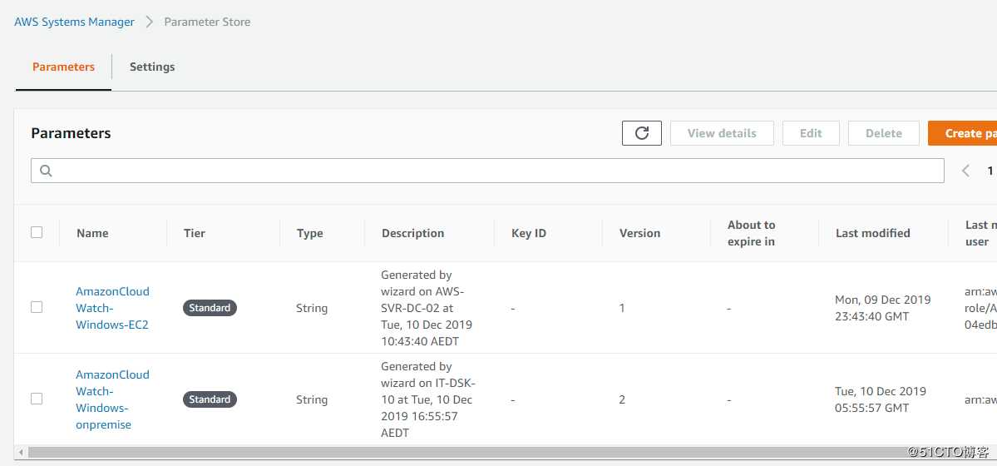Click Parameter Store breadcrumb text
This screenshot has height=466, width=997.
pyautogui.click(x=207, y=22)
